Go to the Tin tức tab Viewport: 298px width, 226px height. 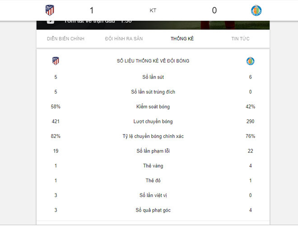pos(240,39)
